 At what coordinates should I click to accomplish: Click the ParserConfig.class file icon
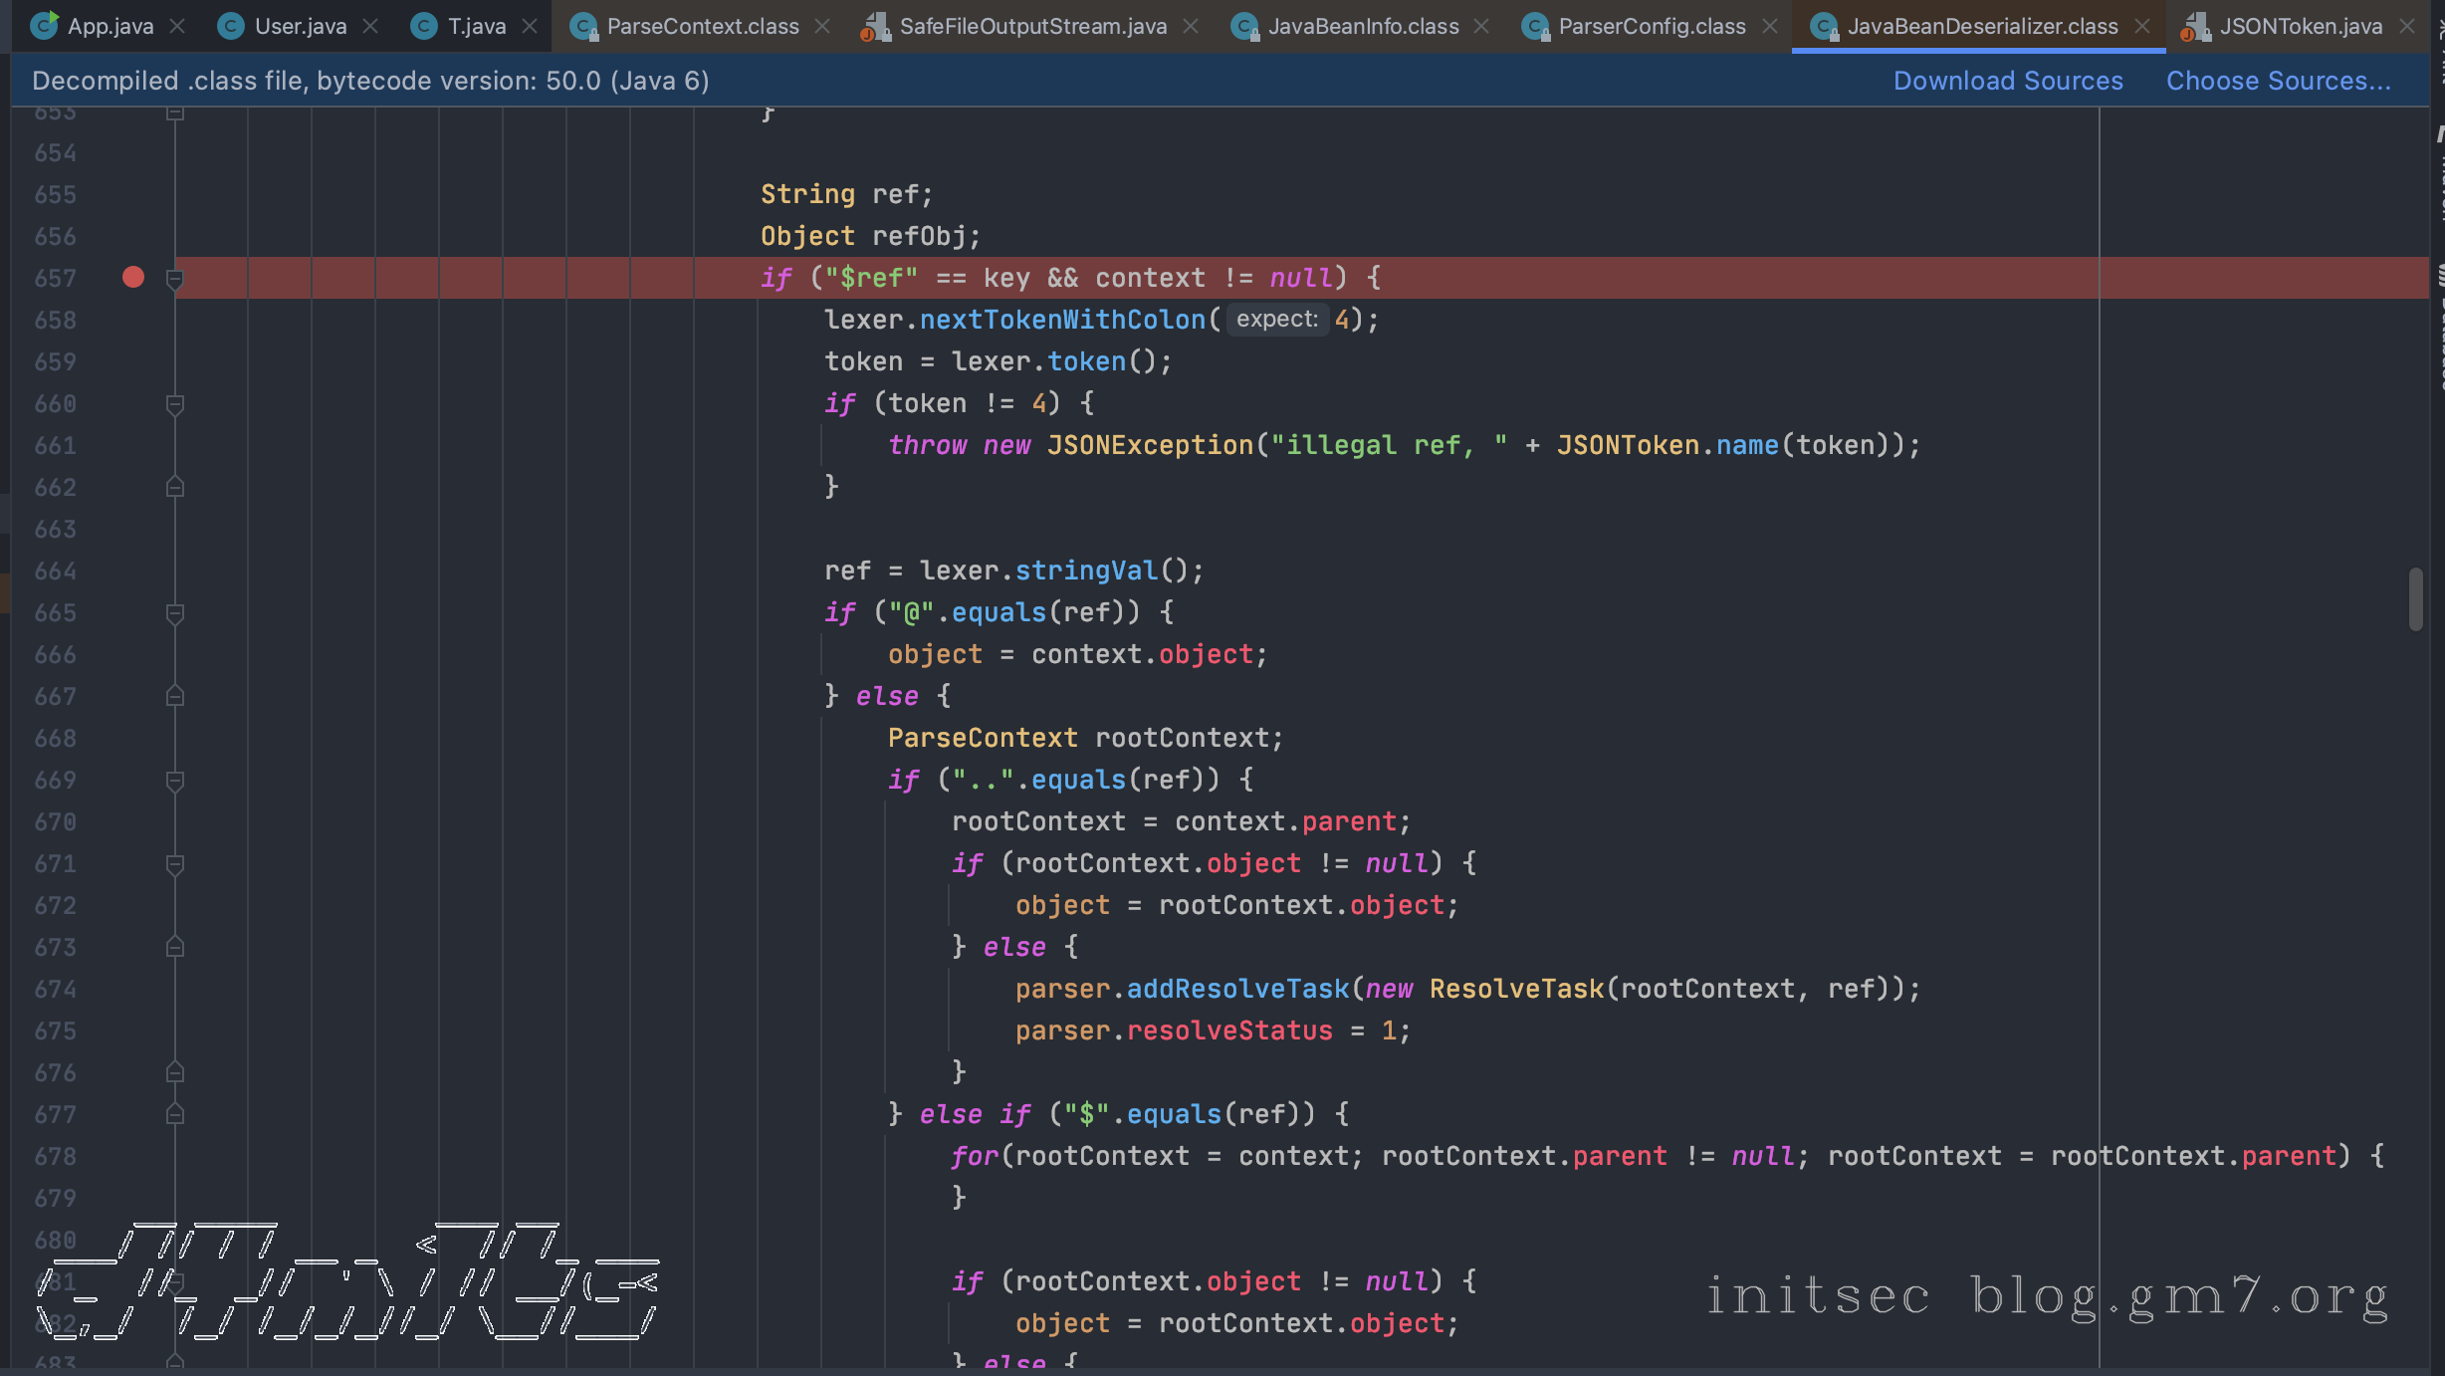[x=1535, y=27]
